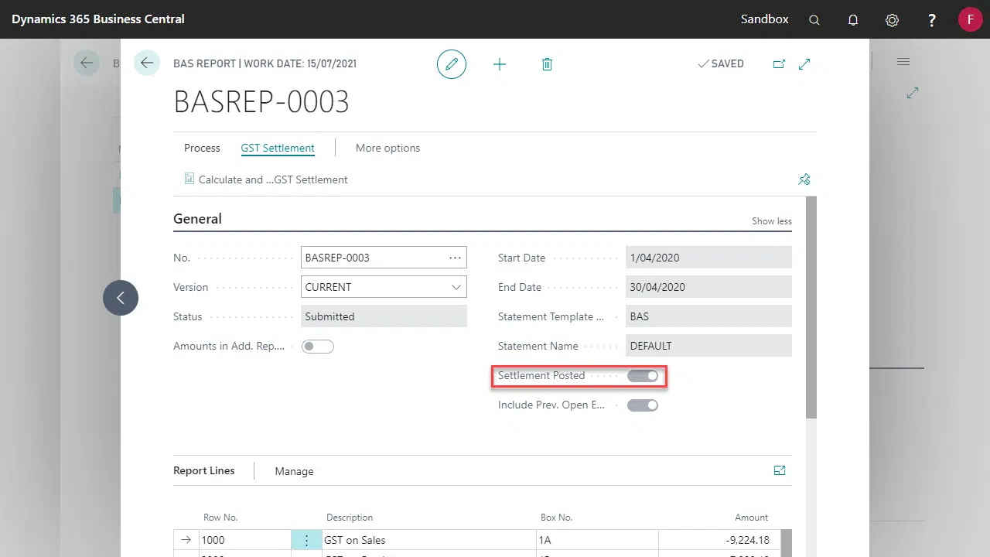Click Calculate and Post GST Settlement
The width and height of the screenshot is (990, 557).
coord(266,179)
